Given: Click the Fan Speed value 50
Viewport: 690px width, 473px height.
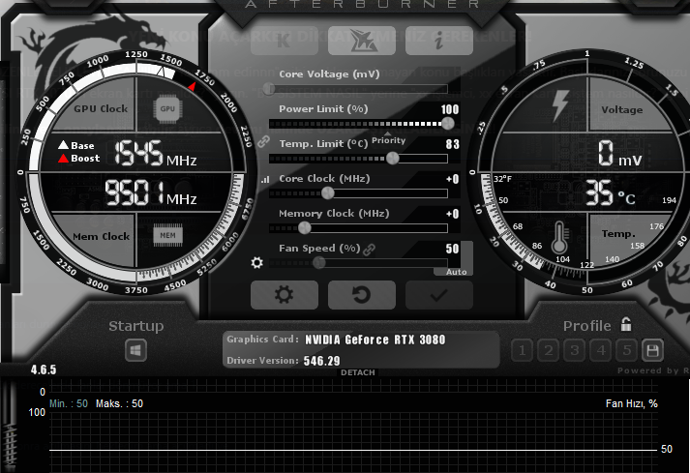Looking at the screenshot, I should (452, 249).
